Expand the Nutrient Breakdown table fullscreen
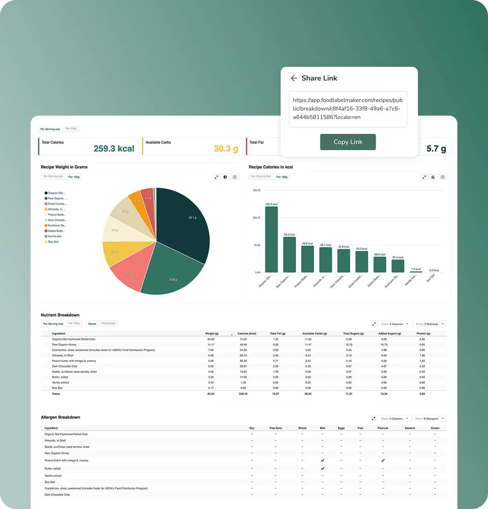 (x=374, y=324)
